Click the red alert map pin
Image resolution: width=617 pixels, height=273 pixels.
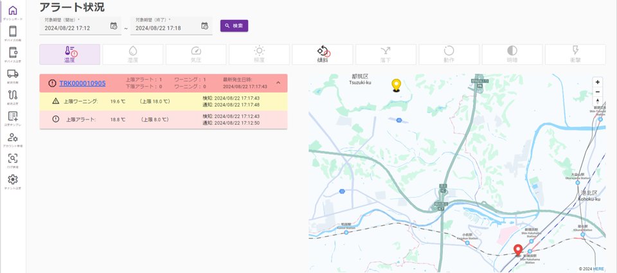519,250
